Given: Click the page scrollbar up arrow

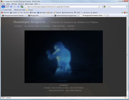Looking at the screenshot, I should (127, 18).
